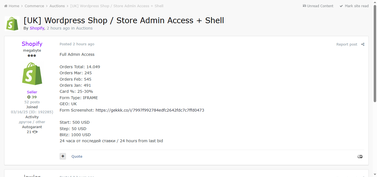
Task: Click the Home icon in breadcrumb
Action: (x=6, y=6)
